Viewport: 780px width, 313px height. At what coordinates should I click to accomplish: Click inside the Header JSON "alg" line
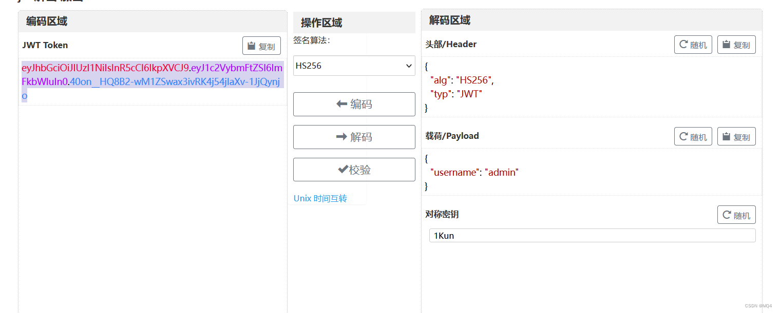pos(462,80)
